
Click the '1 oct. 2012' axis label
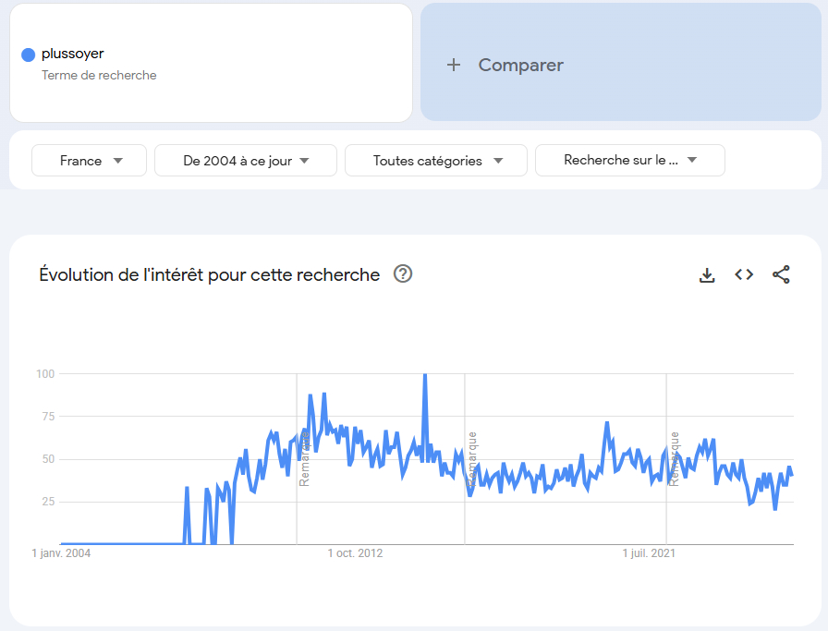click(355, 553)
